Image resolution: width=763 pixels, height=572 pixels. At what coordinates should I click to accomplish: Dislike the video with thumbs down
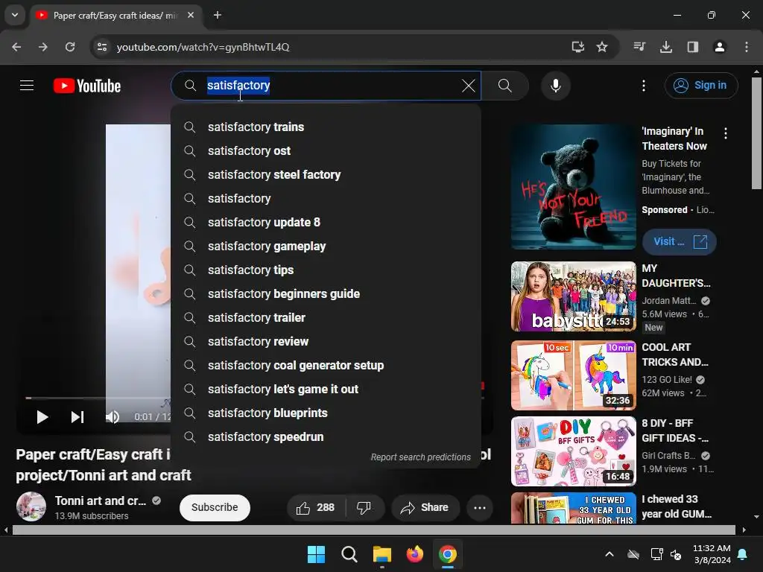click(x=364, y=508)
